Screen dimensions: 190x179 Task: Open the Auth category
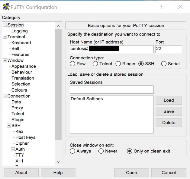(20, 149)
